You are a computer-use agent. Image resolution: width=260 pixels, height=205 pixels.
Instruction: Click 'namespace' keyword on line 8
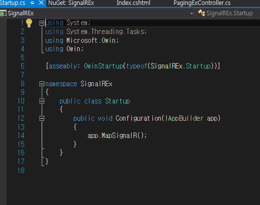[x=61, y=84]
